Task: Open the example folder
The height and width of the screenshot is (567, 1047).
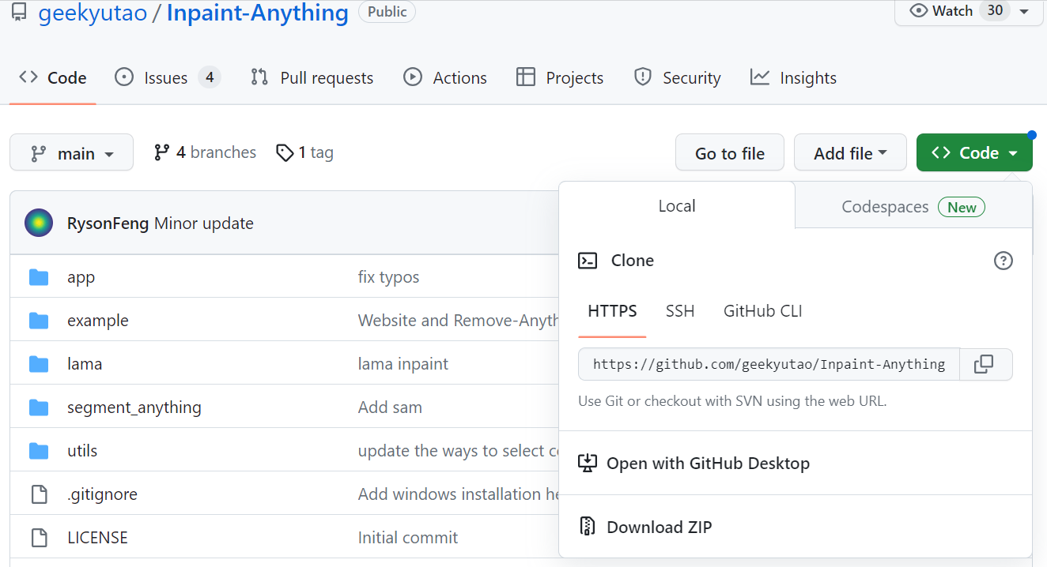Action: click(98, 321)
